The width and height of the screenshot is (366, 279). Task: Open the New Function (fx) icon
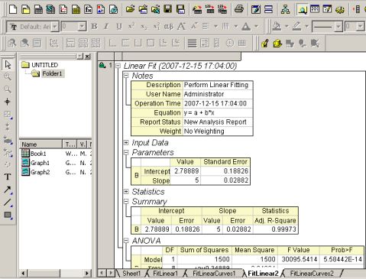pos(88,9)
